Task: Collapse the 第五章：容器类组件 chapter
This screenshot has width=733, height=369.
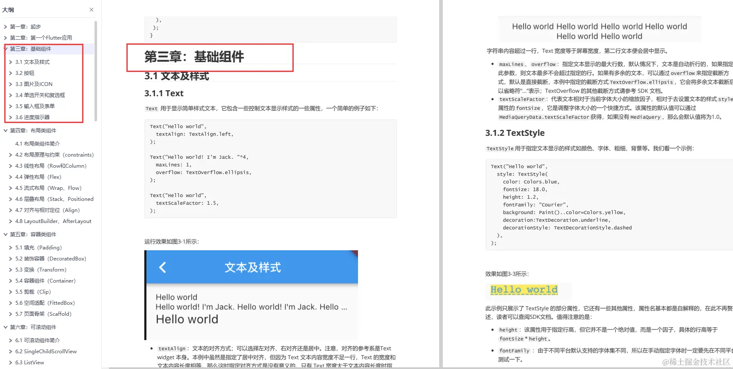Action: coord(6,234)
